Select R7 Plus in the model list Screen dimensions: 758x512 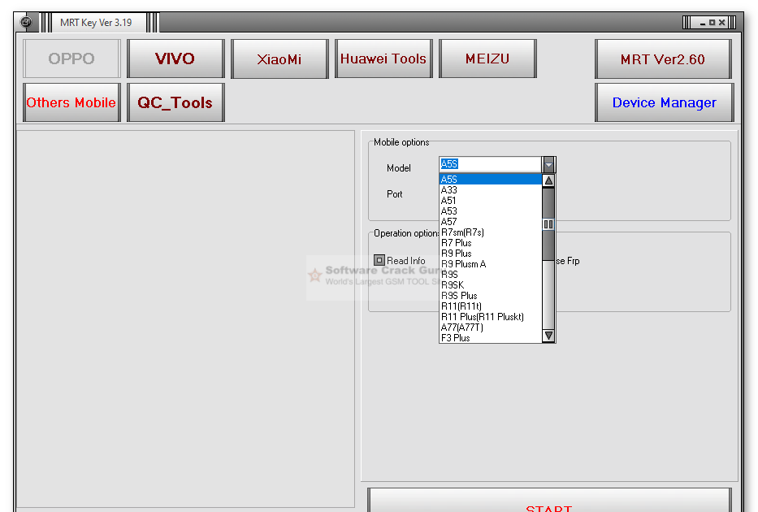[x=490, y=243]
